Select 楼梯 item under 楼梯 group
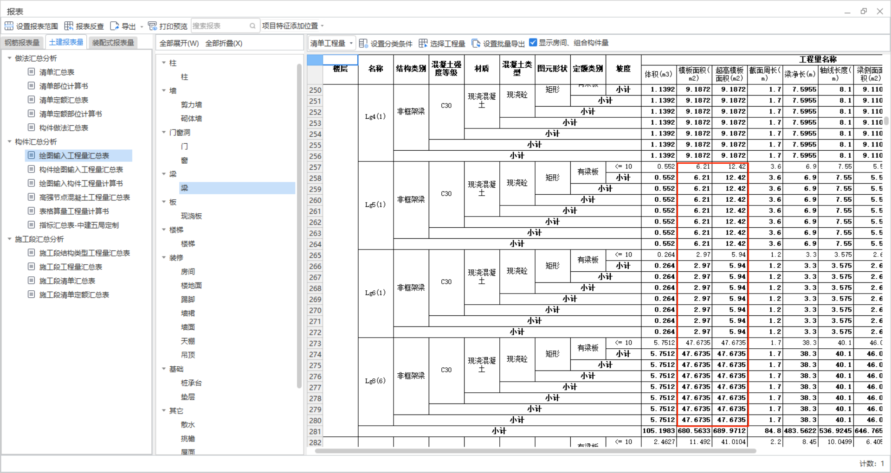Image resolution: width=891 pixels, height=473 pixels. coord(188,243)
